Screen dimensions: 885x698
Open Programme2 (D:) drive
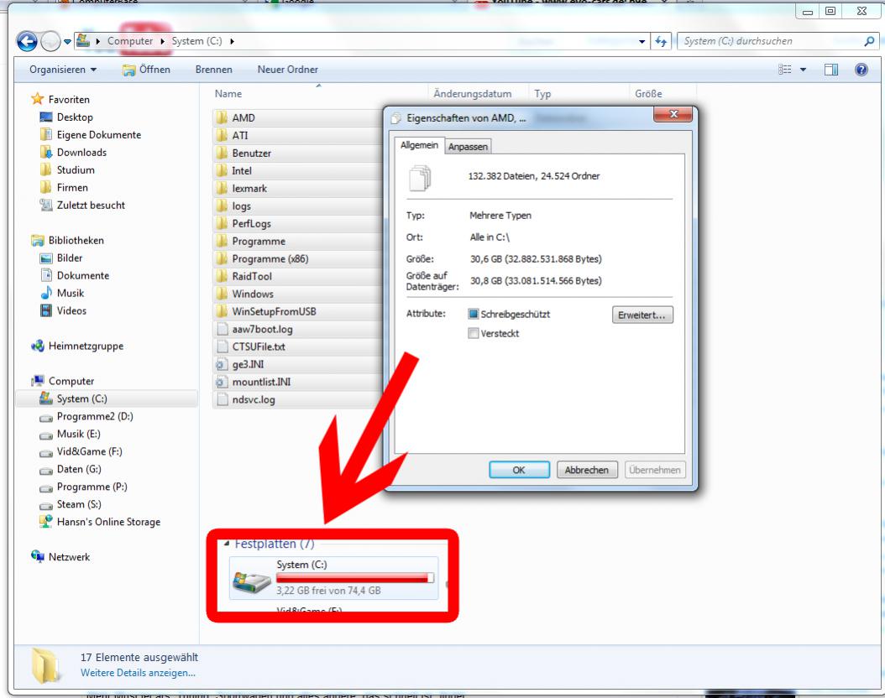[x=95, y=416]
